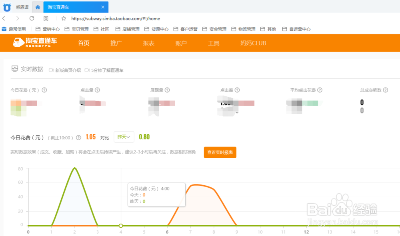This screenshot has width=400, height=236.
Task: Show help for 展现量 metric
Action: (167, 90)
